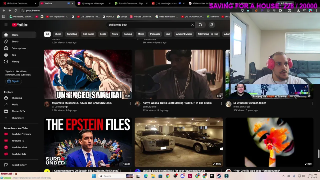The height and width of the screenshot is (180, 320).
Task: Select the Ambient Music filter chip
Action: [x=184, y=34]
